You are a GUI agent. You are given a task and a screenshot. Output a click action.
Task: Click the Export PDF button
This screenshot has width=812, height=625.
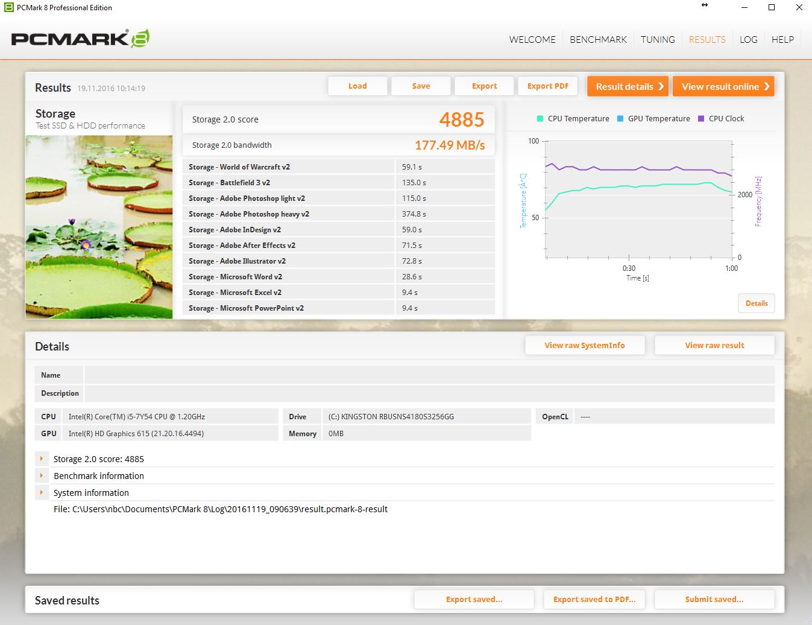tap(547, 86)
